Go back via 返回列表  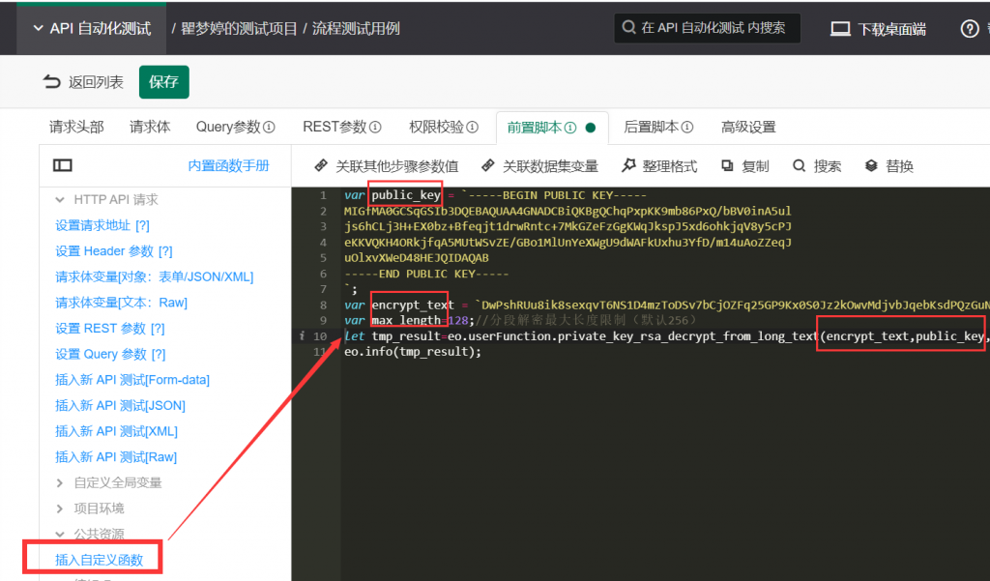[x=83, y=82]
